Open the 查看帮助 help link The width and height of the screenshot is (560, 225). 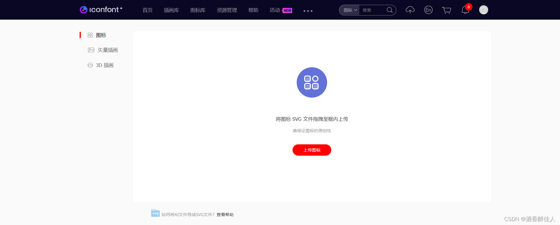(225, 215)
